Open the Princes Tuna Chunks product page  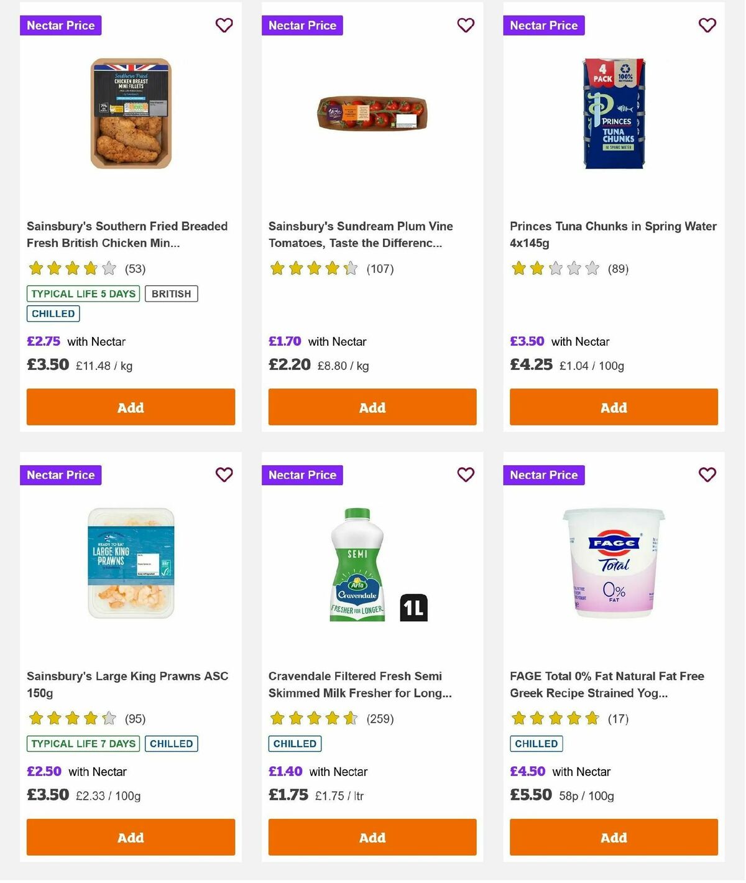point(613,234)
